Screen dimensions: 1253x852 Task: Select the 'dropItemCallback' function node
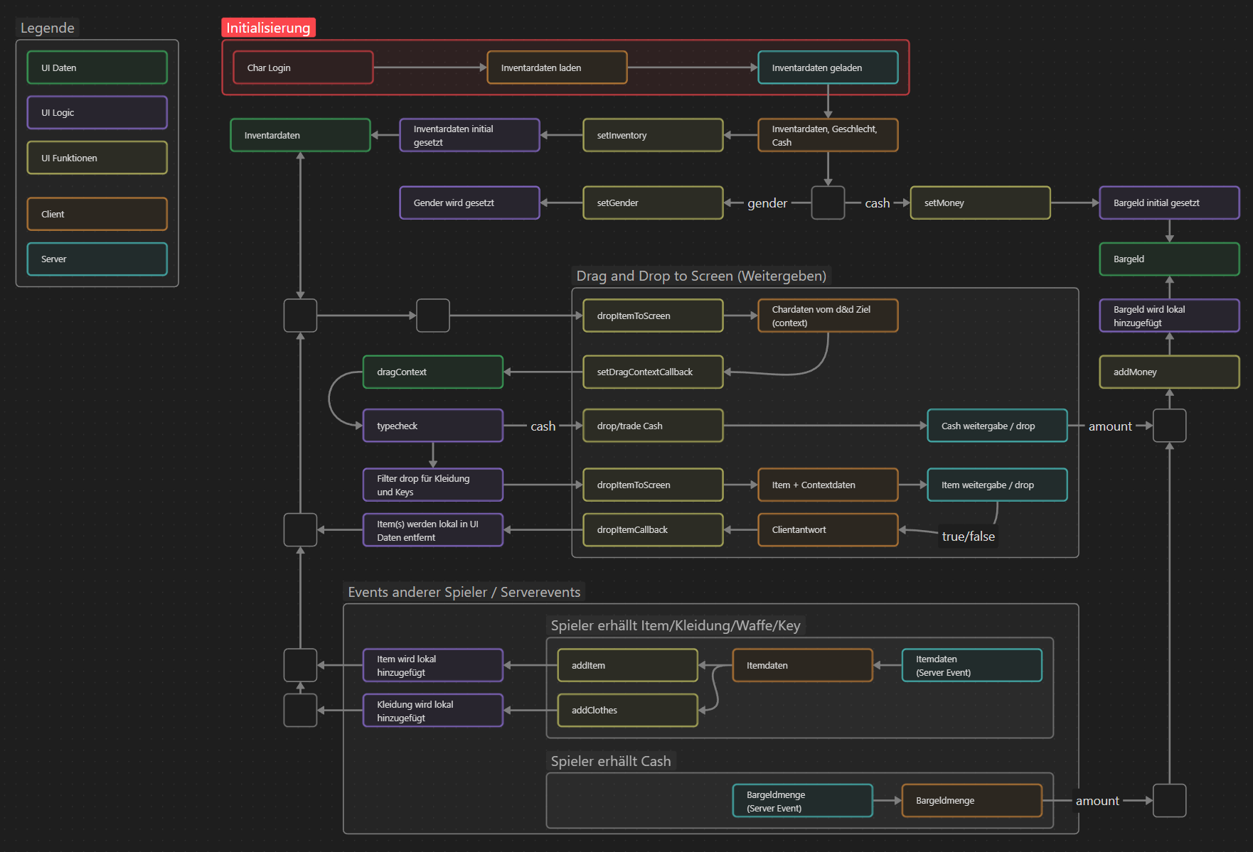coord(653,529)
